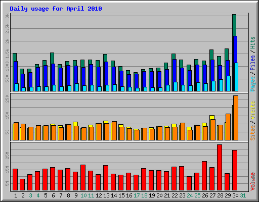Click the 'Pages' legend label
The image size is (259, 202).
[252, 84]
